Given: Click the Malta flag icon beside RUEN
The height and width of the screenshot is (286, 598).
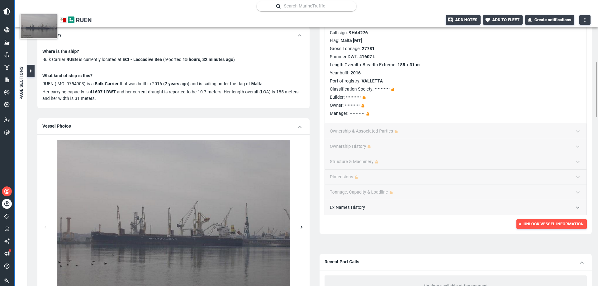Looking at the screenshot, I should pyautogui.click(x=64, y=20).
